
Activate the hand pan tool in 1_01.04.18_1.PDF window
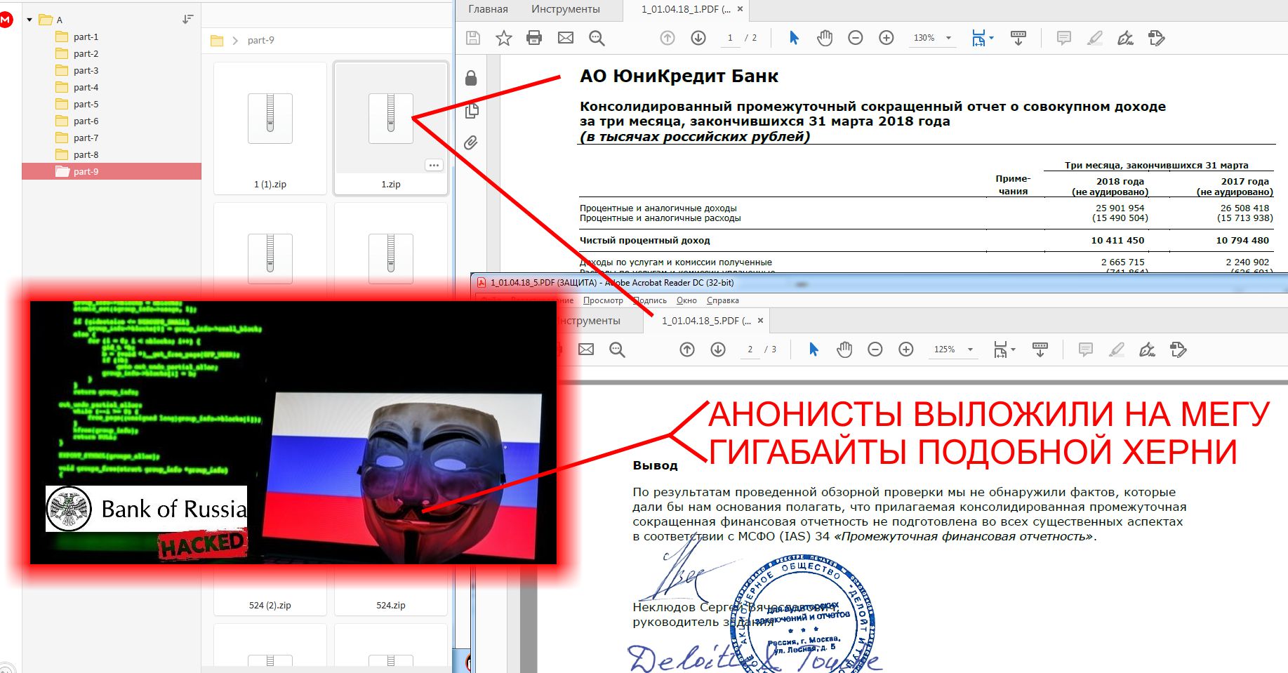825,38
